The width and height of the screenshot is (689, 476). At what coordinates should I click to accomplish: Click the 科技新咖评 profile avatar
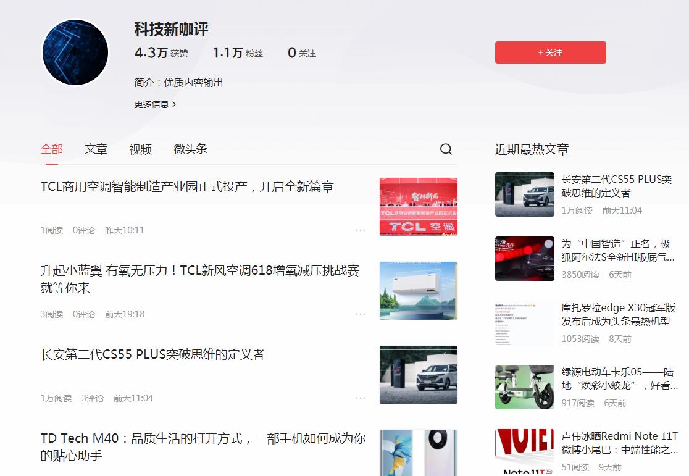pyautogui.click(x=75, y=52)
